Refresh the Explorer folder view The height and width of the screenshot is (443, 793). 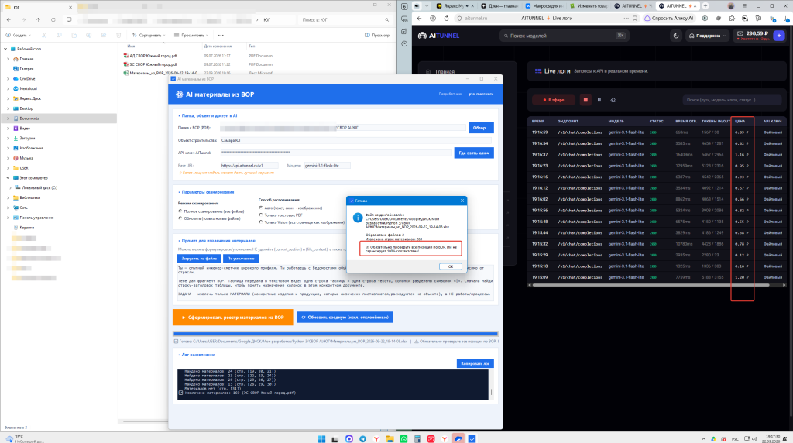tap(53, 19)
